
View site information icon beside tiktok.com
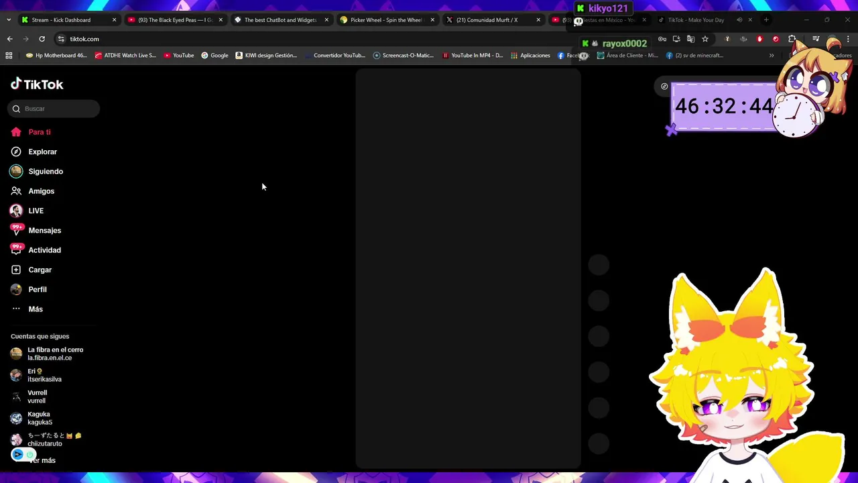[61, 39]
